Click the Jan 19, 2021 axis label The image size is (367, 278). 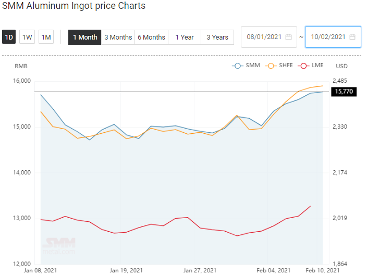(126, 271)
